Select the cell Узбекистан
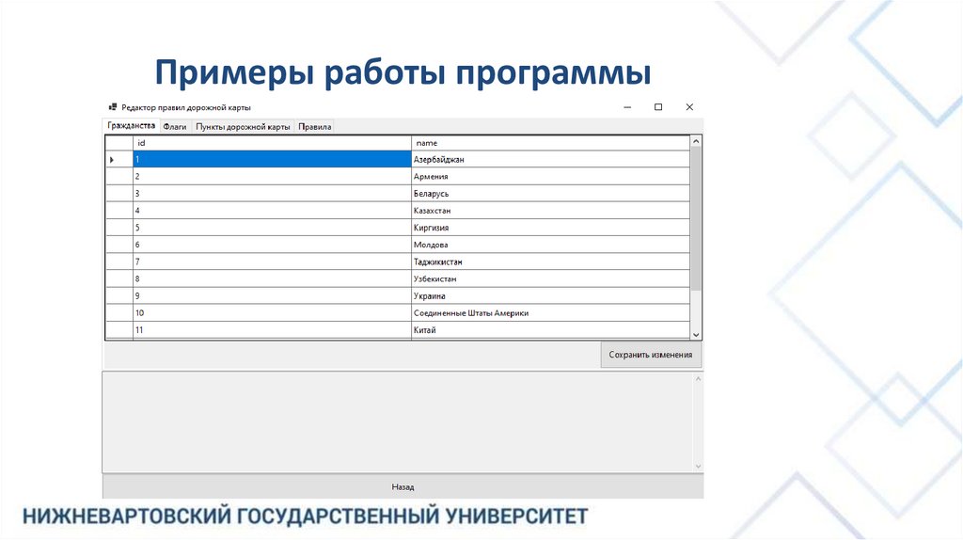The image size is (963, 540). pos(550,278)
